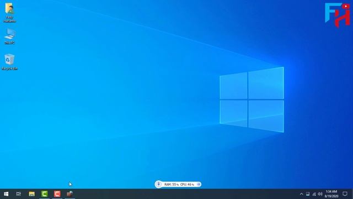This screenshot has height=199, width=353.
Task: Click the microphone icon on the RAM widget
Action: [158, 184]
